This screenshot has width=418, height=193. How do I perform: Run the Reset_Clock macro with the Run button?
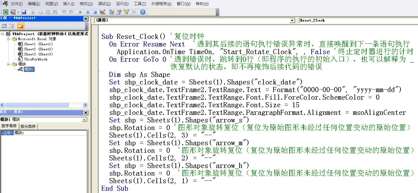tap(80, 12)
